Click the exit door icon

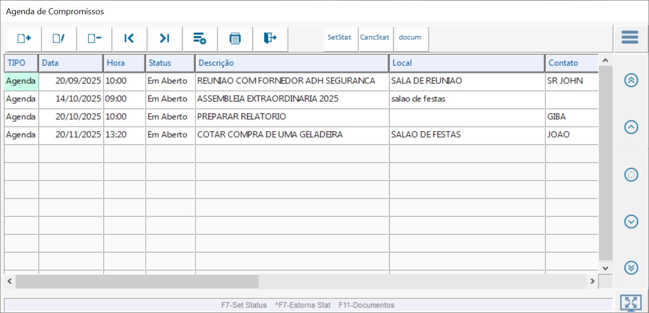(270, 39)
